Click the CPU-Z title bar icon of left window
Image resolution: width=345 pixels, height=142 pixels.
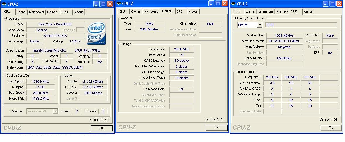click(4, 4)
